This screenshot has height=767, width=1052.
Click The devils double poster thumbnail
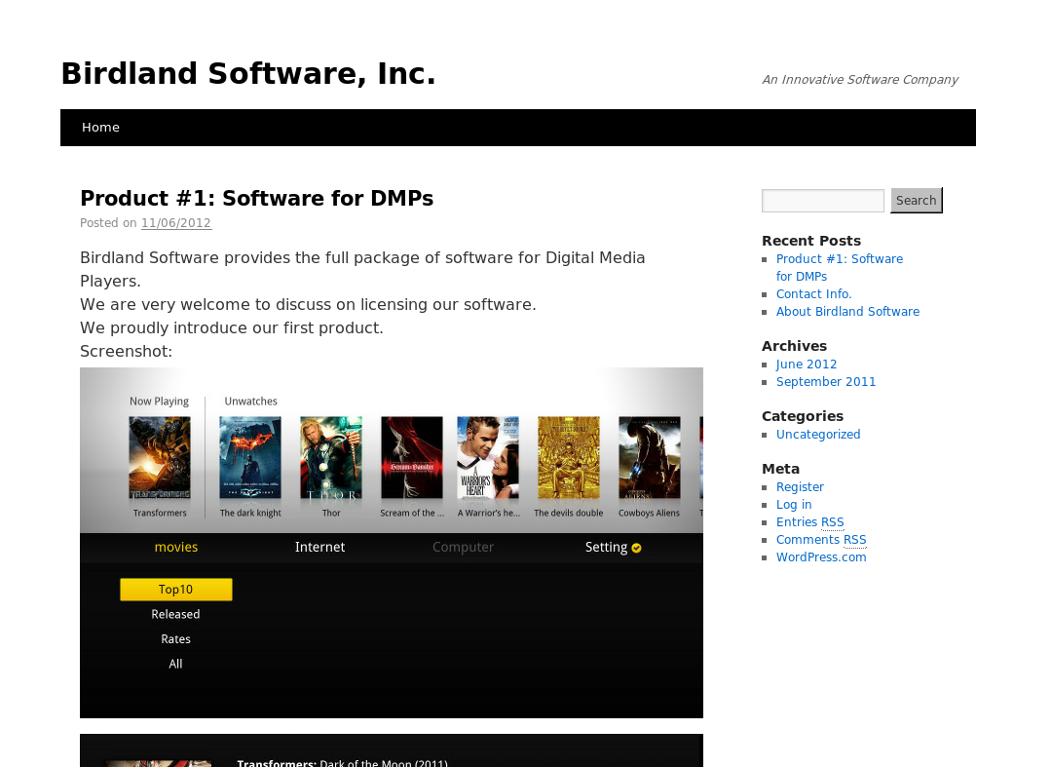coord(569,458)
